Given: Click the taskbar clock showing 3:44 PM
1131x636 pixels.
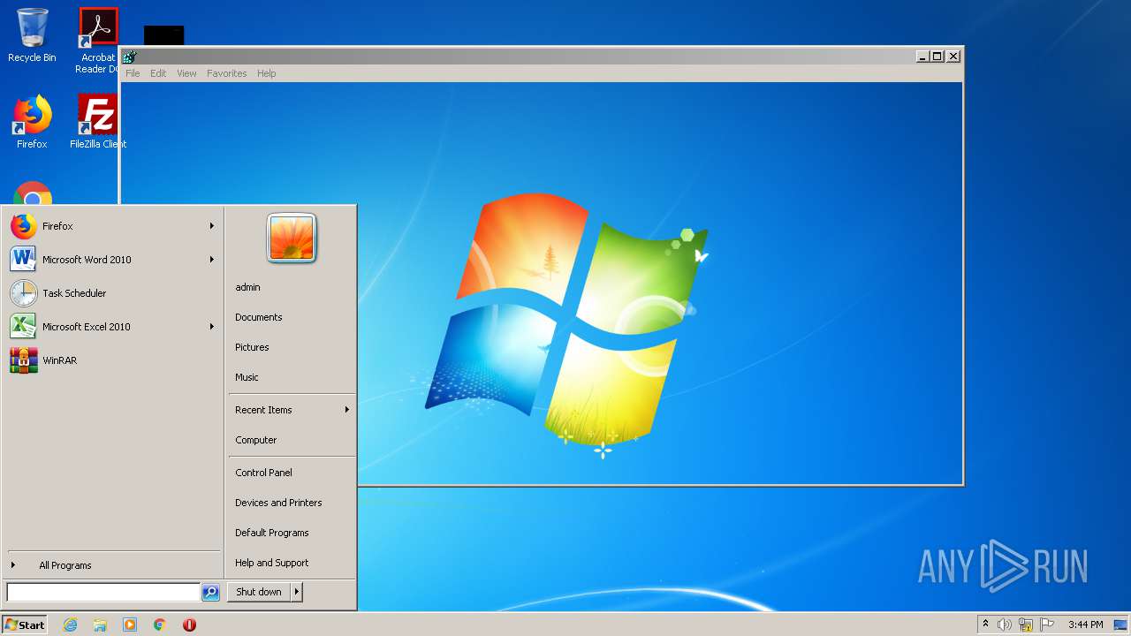Looking at the screenshot, I should point(1085,625).
